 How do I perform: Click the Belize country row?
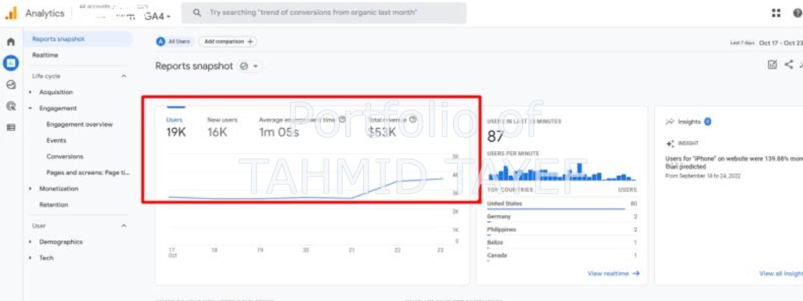(562, 243)
